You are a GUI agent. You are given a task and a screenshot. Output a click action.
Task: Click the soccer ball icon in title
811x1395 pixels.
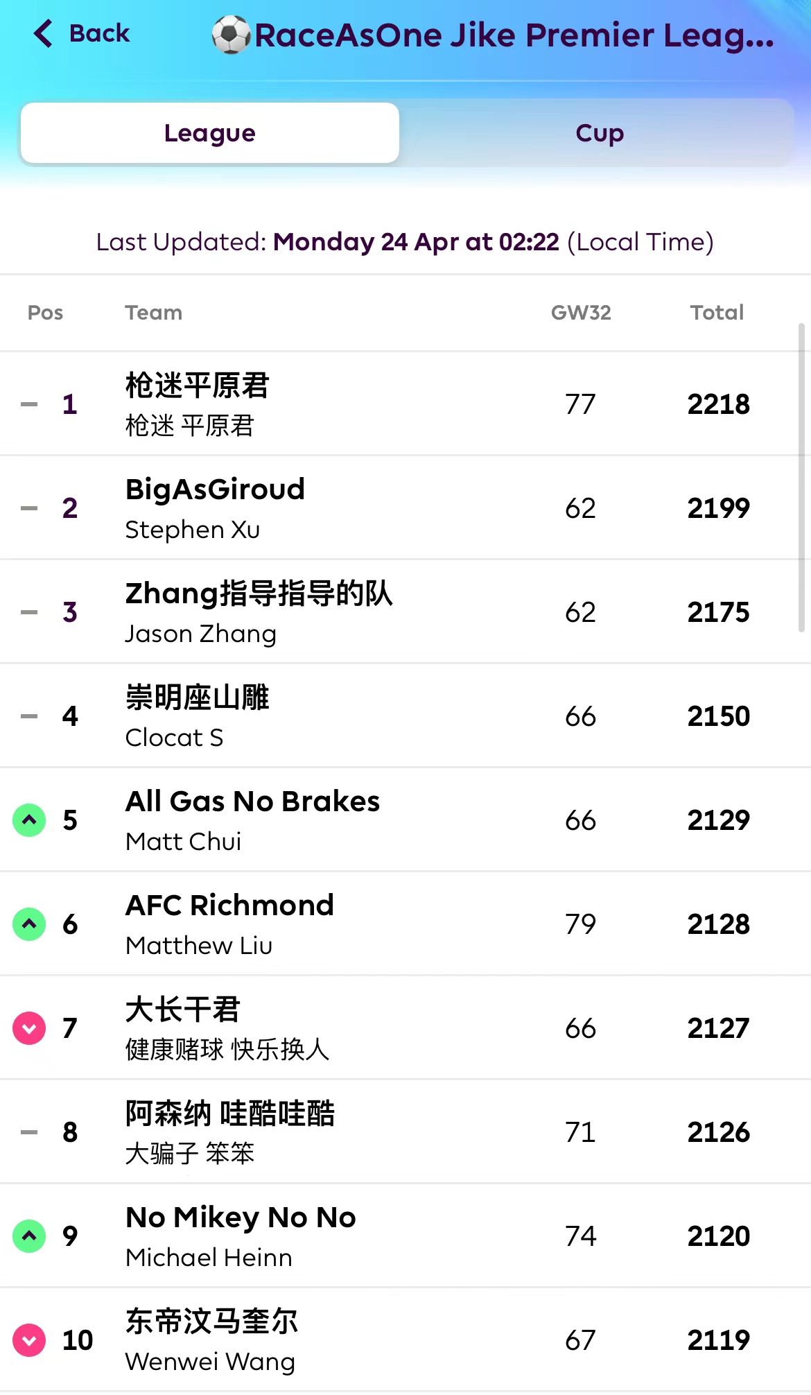point(231,35)
